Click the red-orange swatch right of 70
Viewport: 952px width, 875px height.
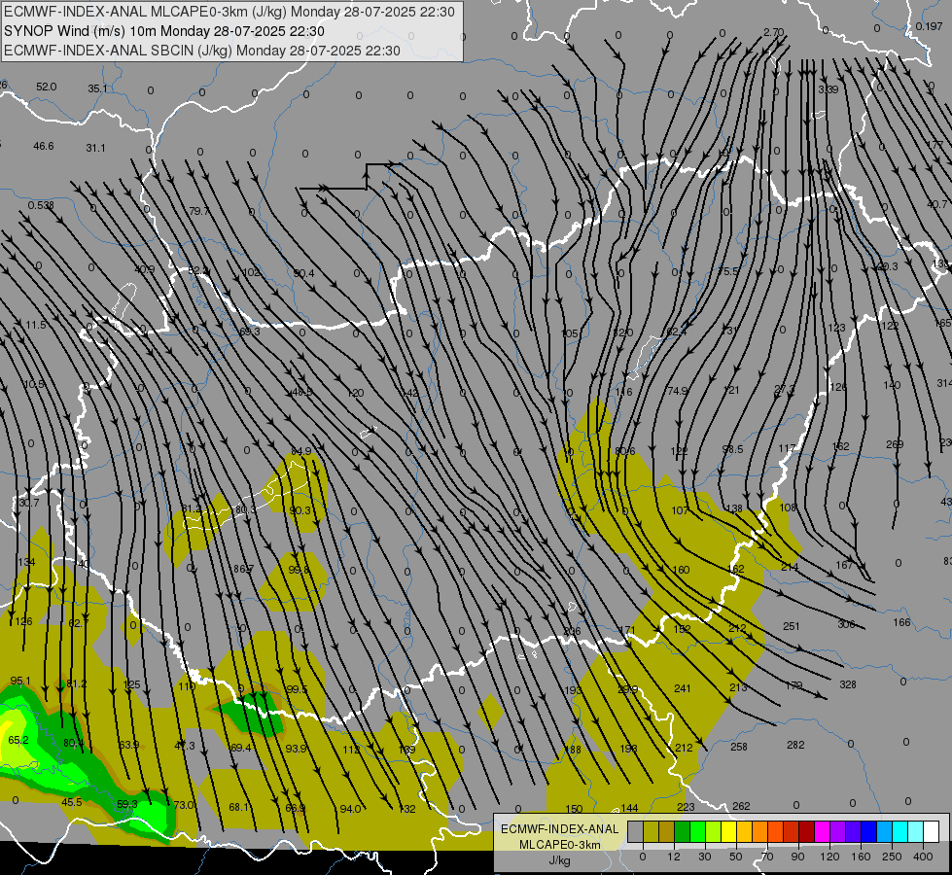(775, 832)
